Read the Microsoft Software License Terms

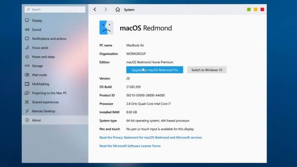point(130,146)
